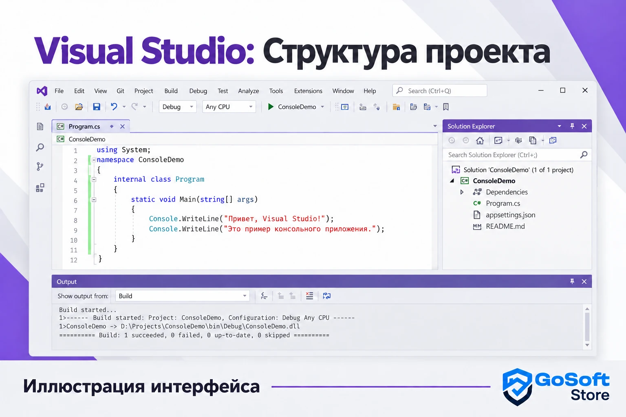Click the Output panel vertical scrollbar
The height and width of the screenshot is (417, 626).
pyautogui.click(x=587, y=327)
